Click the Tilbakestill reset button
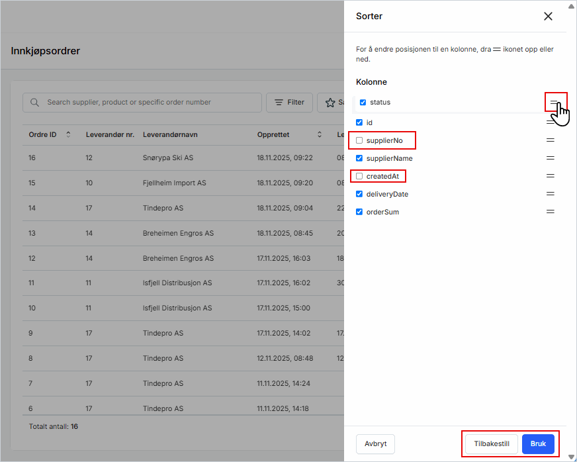 click(492, 444)
